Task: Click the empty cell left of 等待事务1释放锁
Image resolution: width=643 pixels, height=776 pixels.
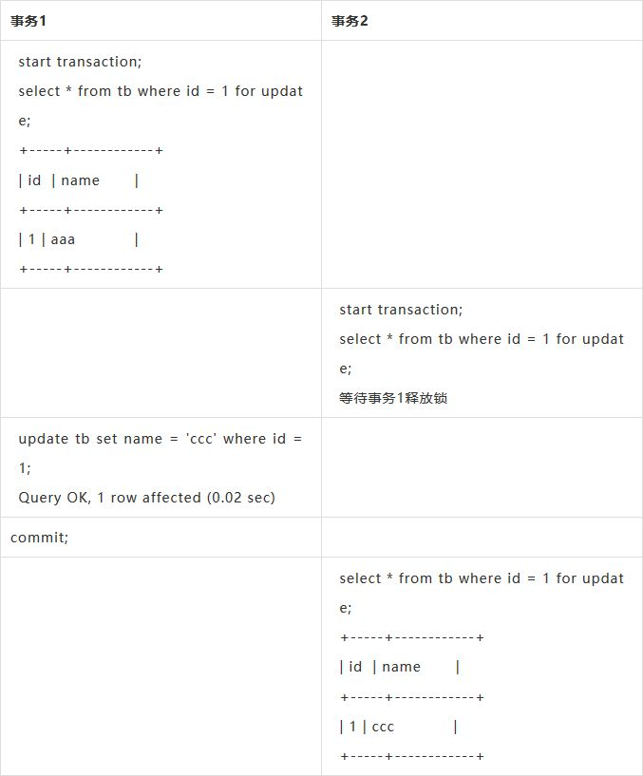Action: click(x=161, y=353)
